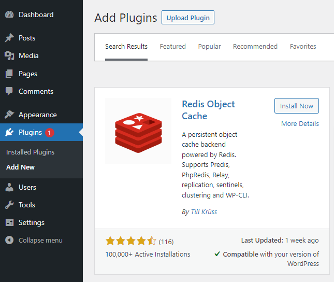Image resolution: width=334 pixels, height=282 pixels.
Task: Open the Plugins menu item
Action: click(30, 132)
